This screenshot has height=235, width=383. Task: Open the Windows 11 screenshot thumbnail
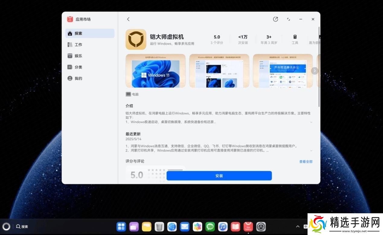pyautogui.click(x=155, y=71)
